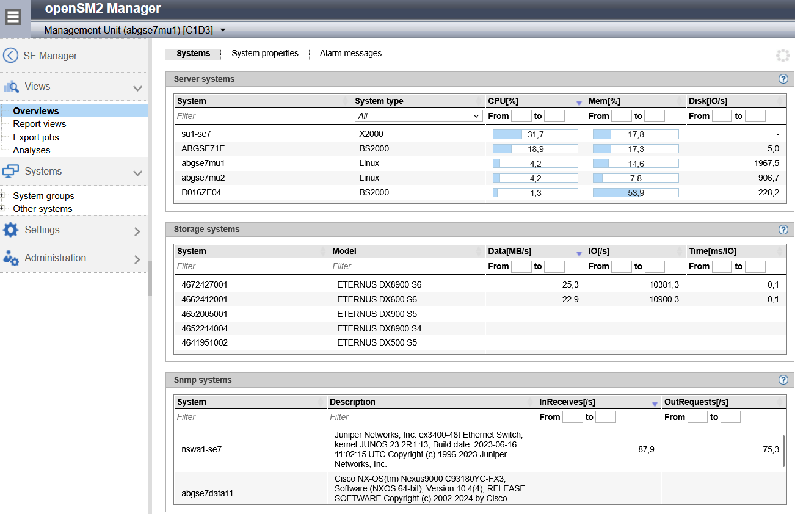795x514 pixels.
Task: Click the Snmp systems table scrollbar
Action: 783,452
